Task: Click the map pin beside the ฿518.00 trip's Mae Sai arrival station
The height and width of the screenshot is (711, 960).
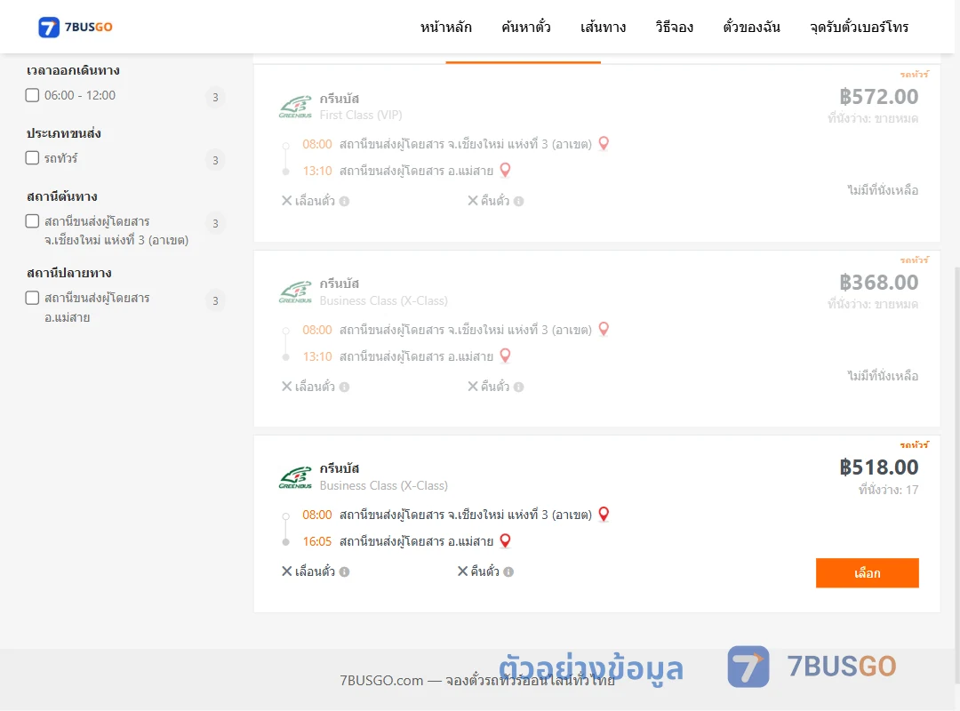Action: click(x=505, y=540)
